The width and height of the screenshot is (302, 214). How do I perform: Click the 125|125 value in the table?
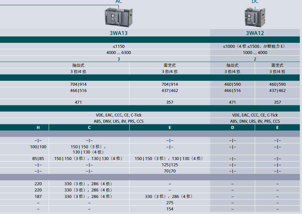tap(170, 165)
